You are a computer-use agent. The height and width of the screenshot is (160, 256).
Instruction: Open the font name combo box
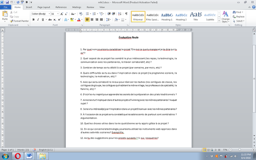(41, 14)
